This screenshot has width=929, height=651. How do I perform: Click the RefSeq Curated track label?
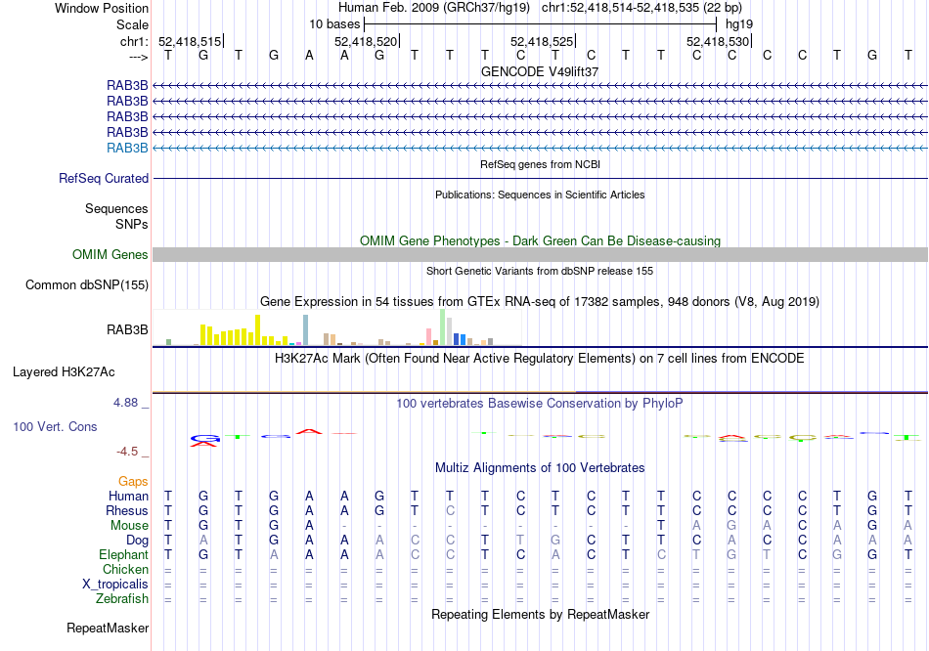[104, 178]
